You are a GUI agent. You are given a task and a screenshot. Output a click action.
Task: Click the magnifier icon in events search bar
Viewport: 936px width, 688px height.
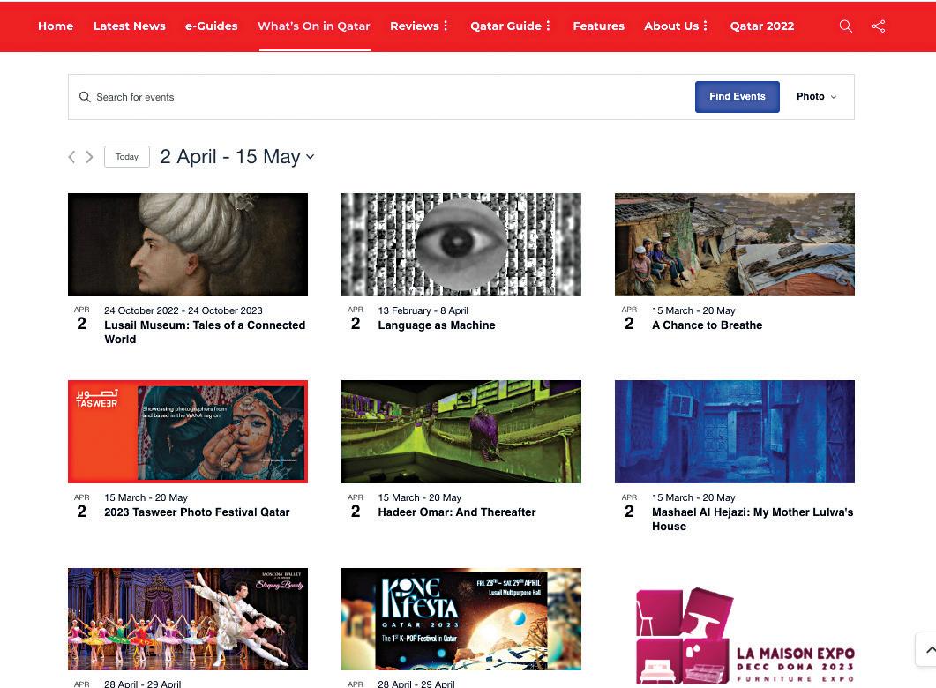point(85,97)
